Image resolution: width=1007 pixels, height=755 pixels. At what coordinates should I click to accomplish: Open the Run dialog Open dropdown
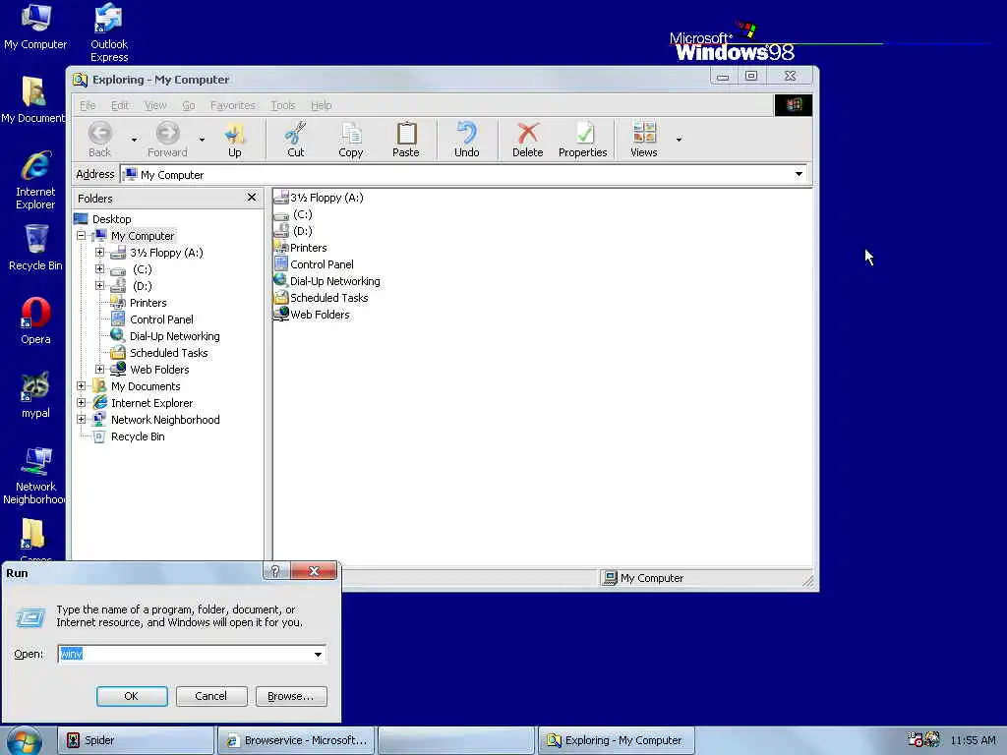coord(318,654)
